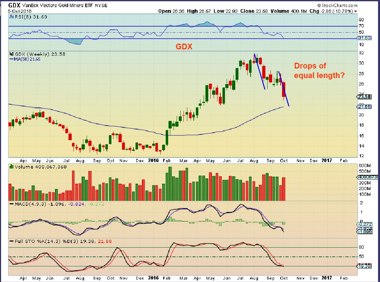Click the 2017 year label on the bottom time axis
The height and width of the screenshot is (282, 380).
click(326, 278)
